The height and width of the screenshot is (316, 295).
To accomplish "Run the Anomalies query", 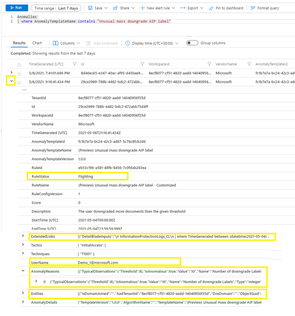I will (16, 8).
